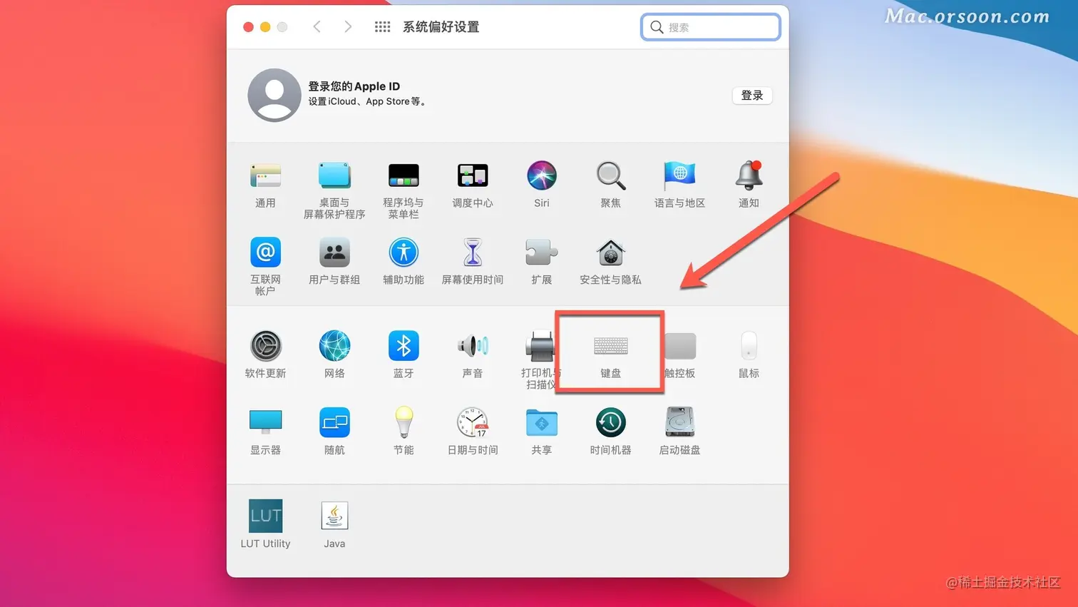Open Energy Saver (节能) lightbulb icon
The height and width of the screenshot is (607, 1078).
pyautogui.click(x=404, y=422)
